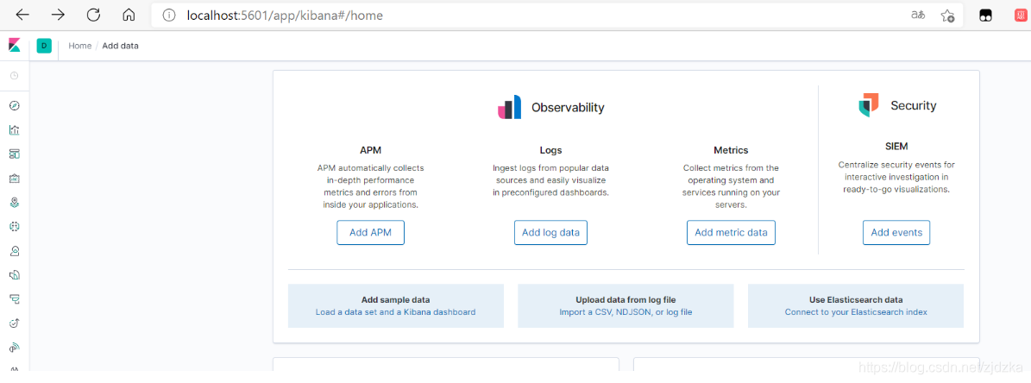
Task: Click the Add APM button
Action: click(370, 233)
